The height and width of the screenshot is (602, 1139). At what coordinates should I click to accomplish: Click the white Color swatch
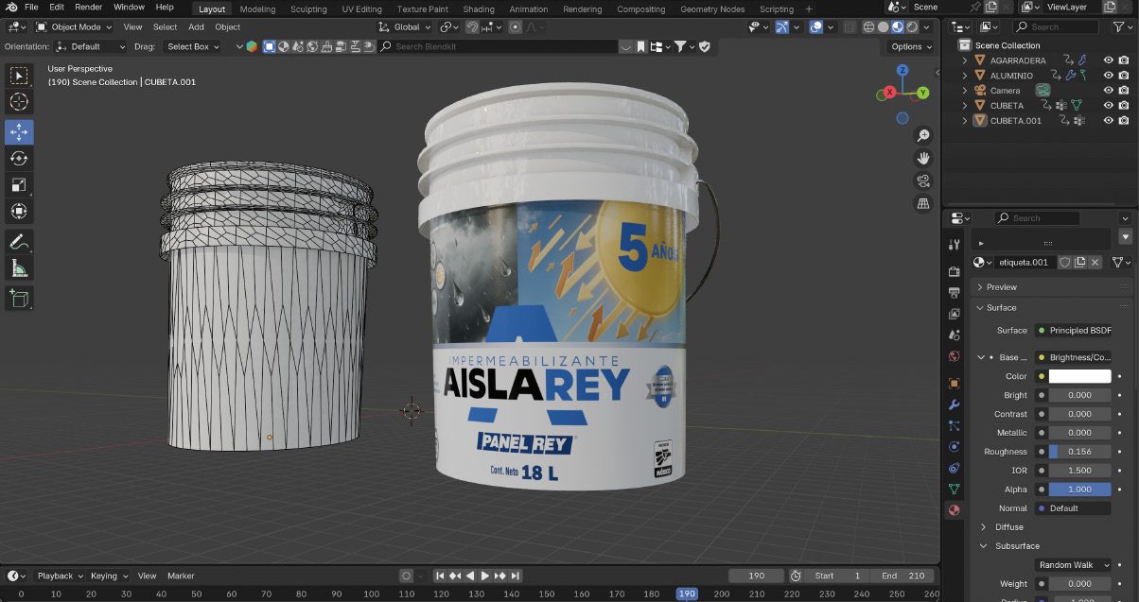click(1079, 376)
